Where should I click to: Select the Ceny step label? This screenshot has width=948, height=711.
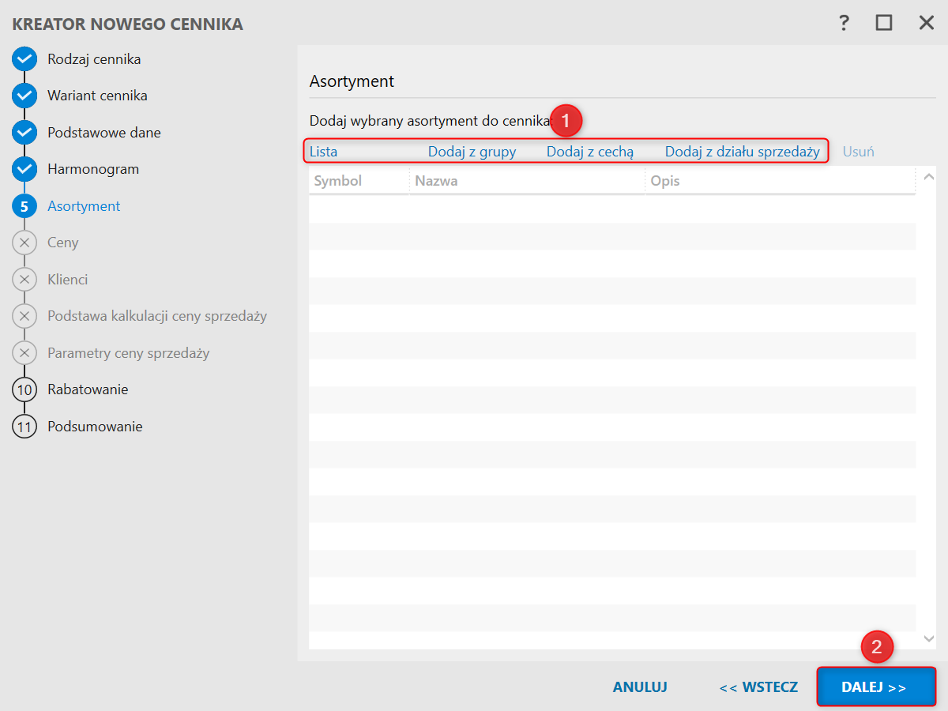(x=63, y=243)
